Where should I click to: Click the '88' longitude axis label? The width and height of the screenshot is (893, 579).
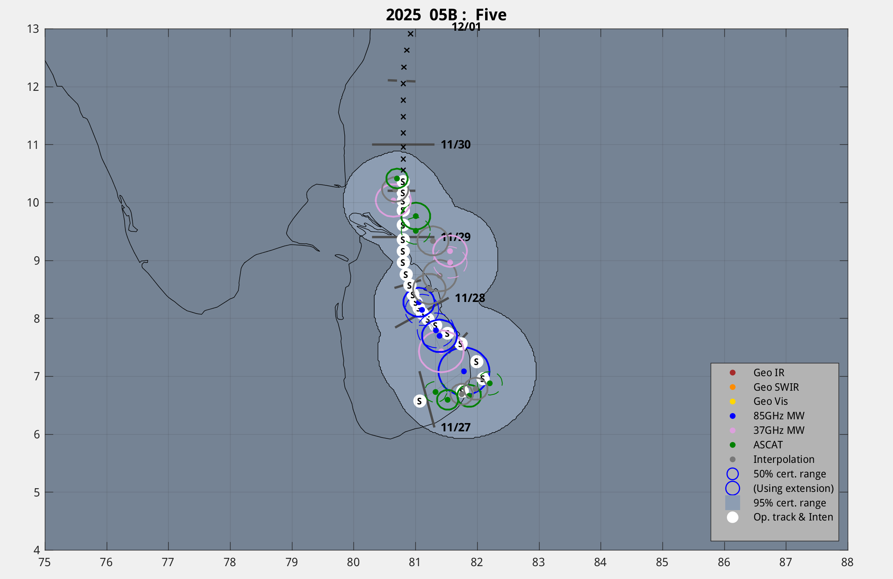(847, 562)
